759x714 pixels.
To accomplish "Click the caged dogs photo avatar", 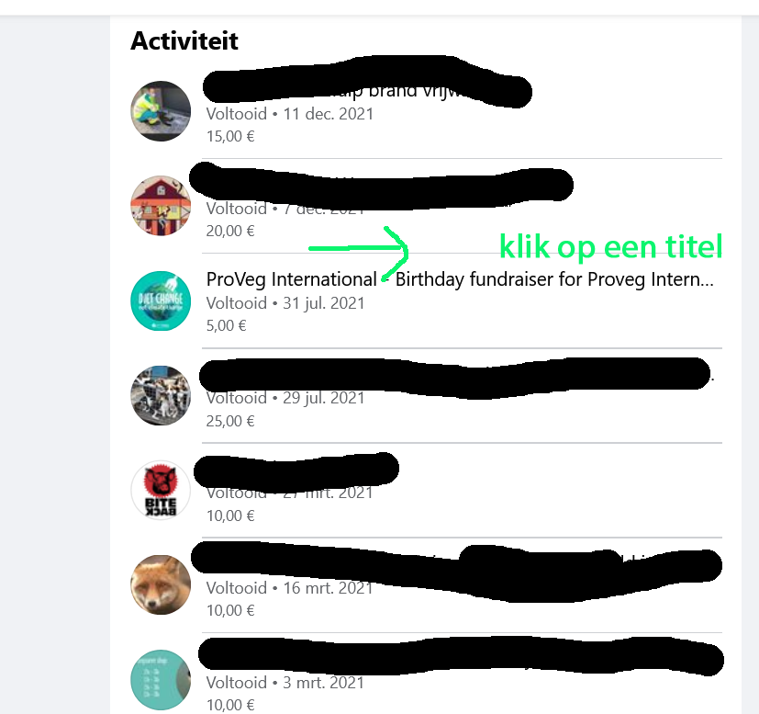I will pyautogui.click(x=161, y=395).
